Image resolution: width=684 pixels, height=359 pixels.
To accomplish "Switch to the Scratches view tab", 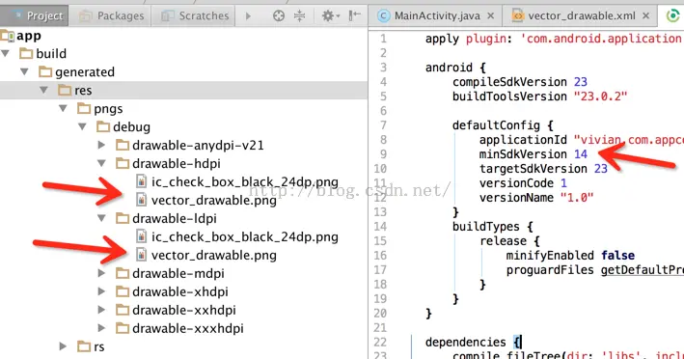I will (194, 16).
